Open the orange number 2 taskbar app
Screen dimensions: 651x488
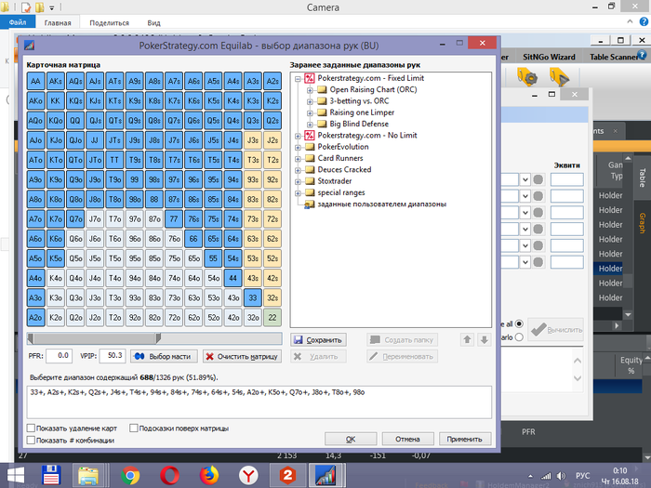pyautogui.click(x=287, y=476)
